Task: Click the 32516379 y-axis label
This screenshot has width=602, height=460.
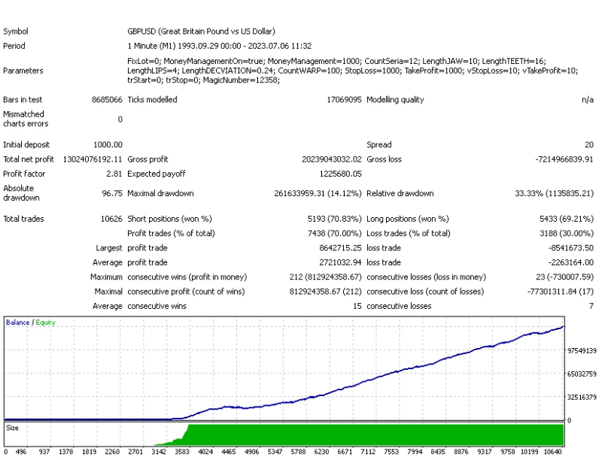Action: [582, 398]
